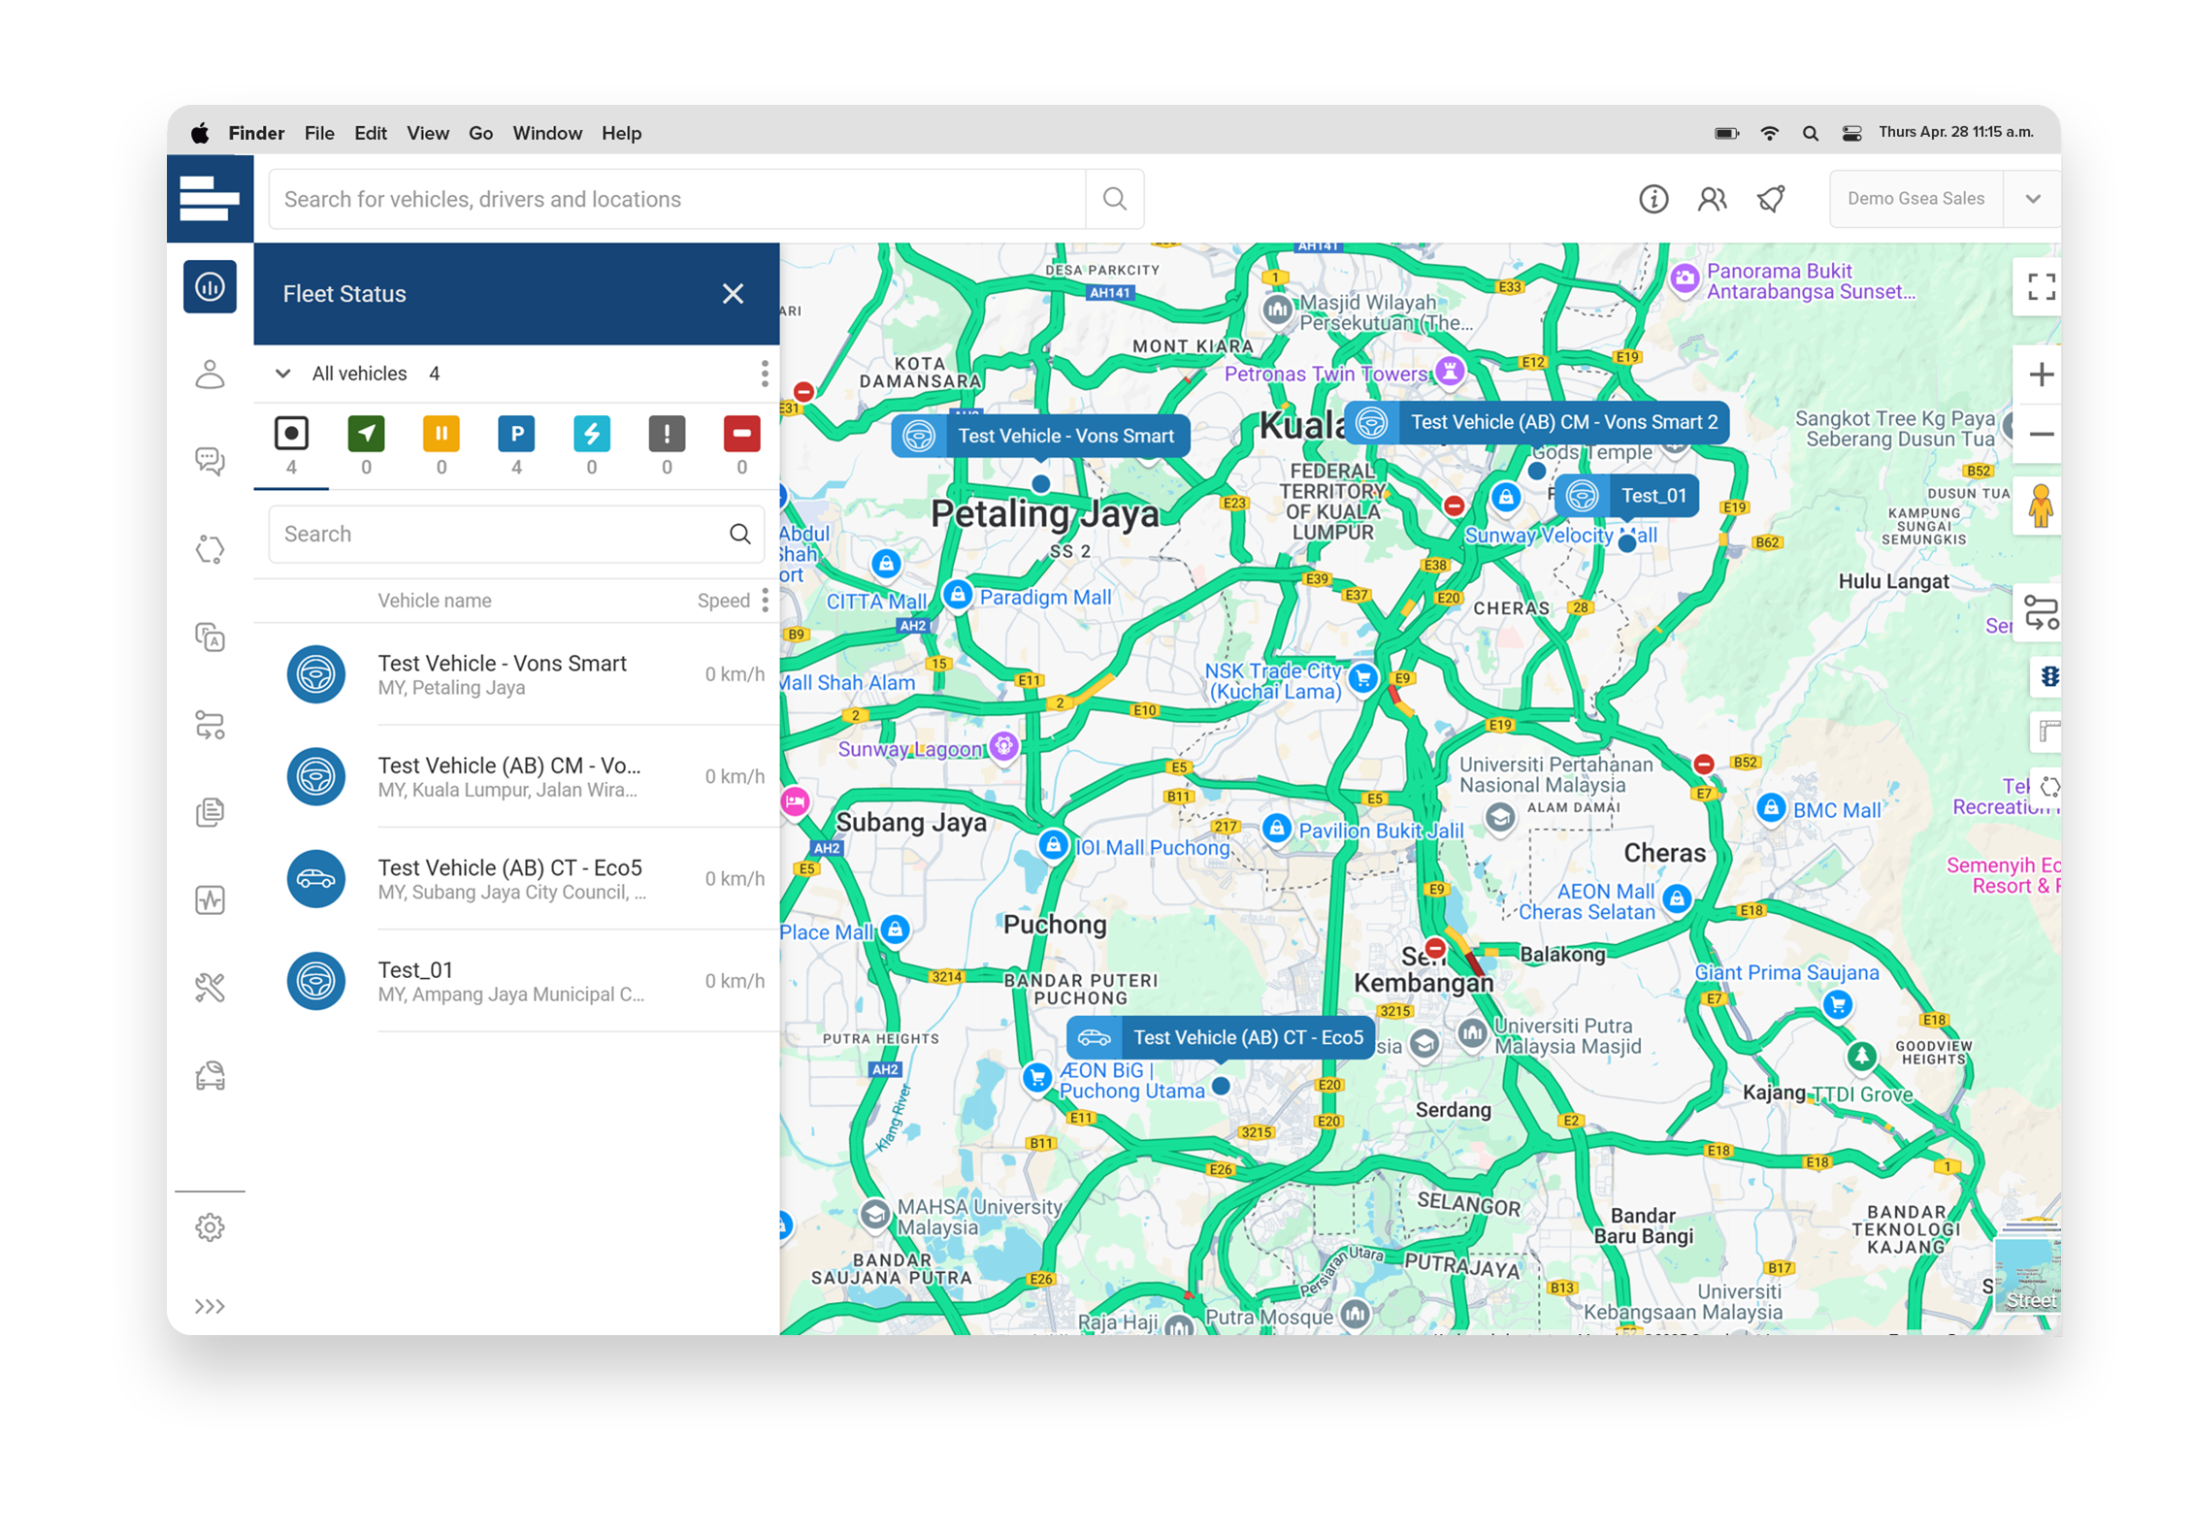
Task: Open Spotlight search in menu bar
Action: click(1811, 133)
